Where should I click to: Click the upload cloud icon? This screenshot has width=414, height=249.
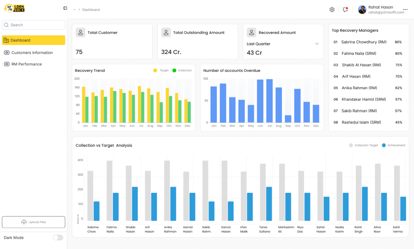(x=24, y=222)
